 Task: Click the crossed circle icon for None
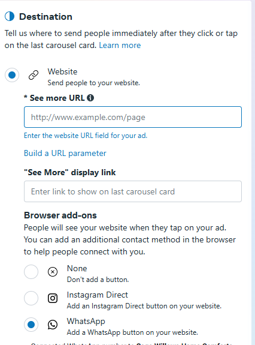[x=53, y=272]
